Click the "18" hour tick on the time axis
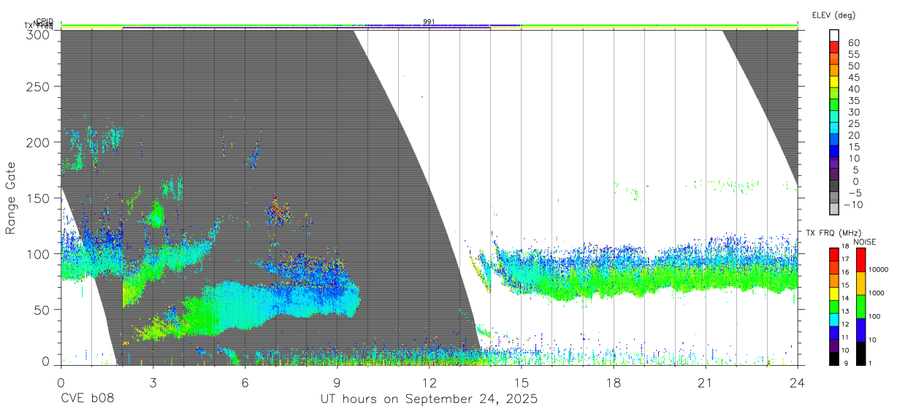897x414 pixels. [x=614, y=382]
